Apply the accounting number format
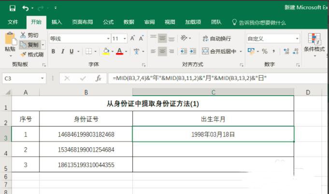The width and height of the screenshot is (329, 194). click(x=251, y=51)
